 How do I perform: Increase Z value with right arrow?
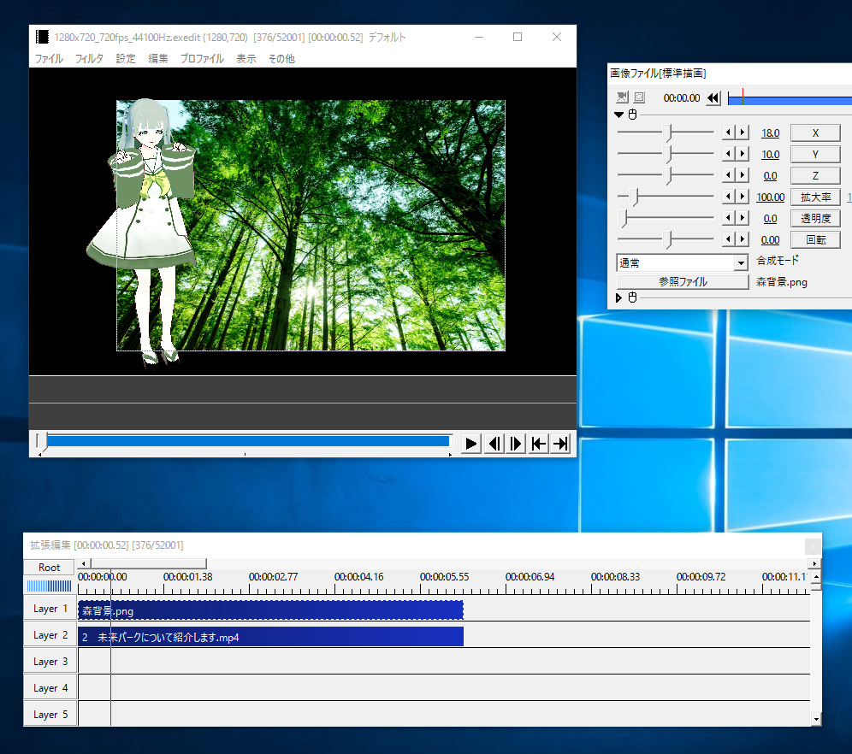(743, 174)
